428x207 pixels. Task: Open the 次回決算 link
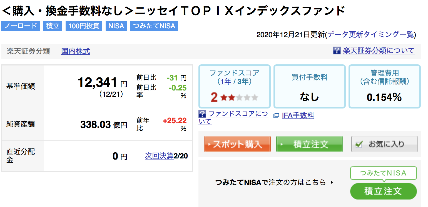click(x=159, y=156)
